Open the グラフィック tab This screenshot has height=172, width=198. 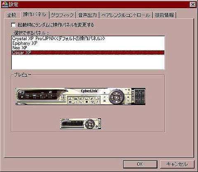[x=63, y=15]
